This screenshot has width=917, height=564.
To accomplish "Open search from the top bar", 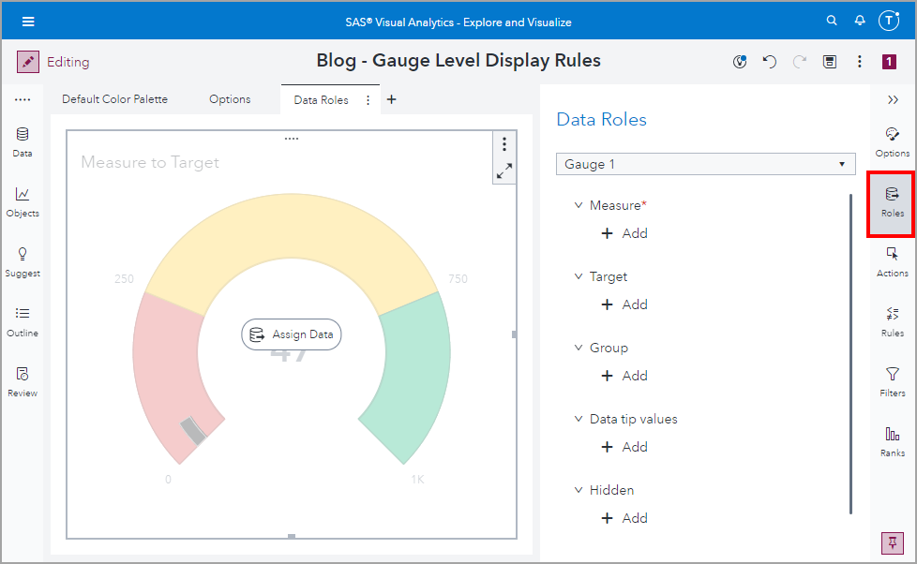I will pyautogui.click(x=831, y=21).
